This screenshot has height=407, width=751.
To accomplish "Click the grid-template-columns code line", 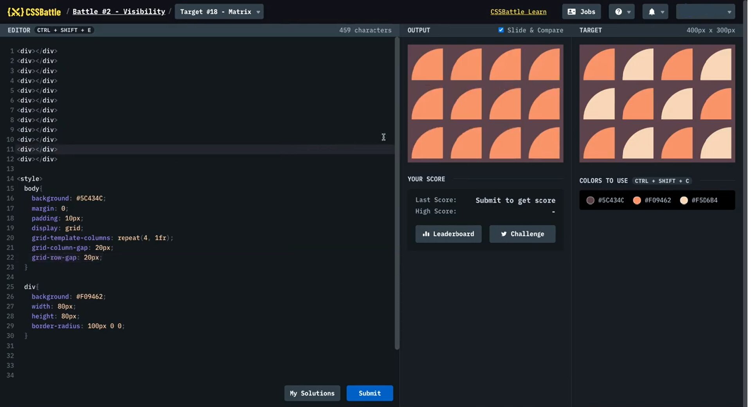I will 102,238.
